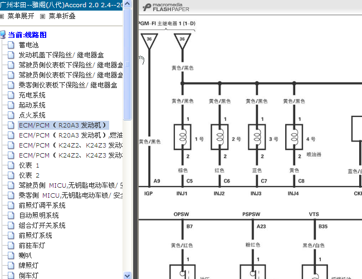Open the 组合灯开关系统 diagram
The image size is (362, 279).
coord(42,225)
